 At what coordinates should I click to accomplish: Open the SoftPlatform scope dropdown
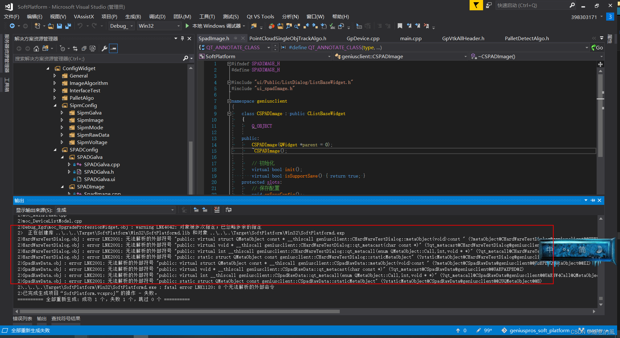pyautogui.click(x=265, y=57)
